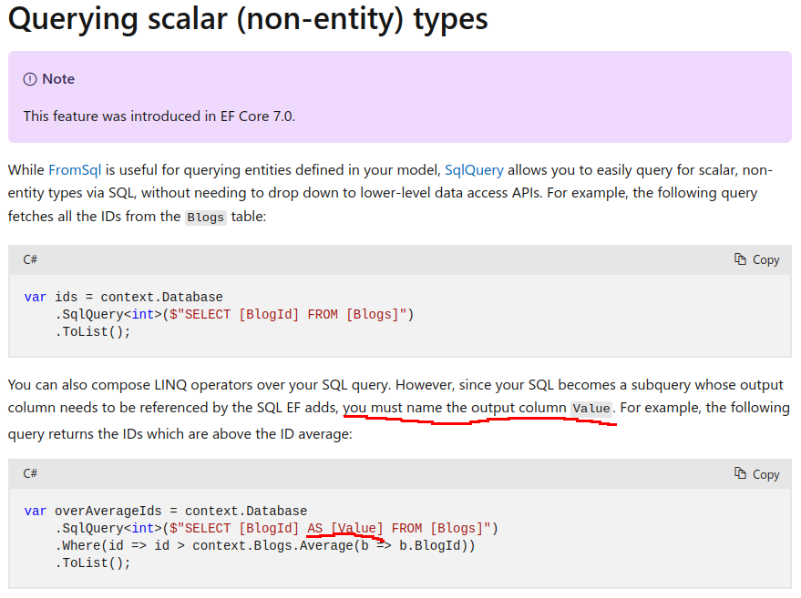801x598 pixels.
Task: Select the copy icon above the SqlQuery ids example
Action: pyautogui.click(x=739, y=259)
